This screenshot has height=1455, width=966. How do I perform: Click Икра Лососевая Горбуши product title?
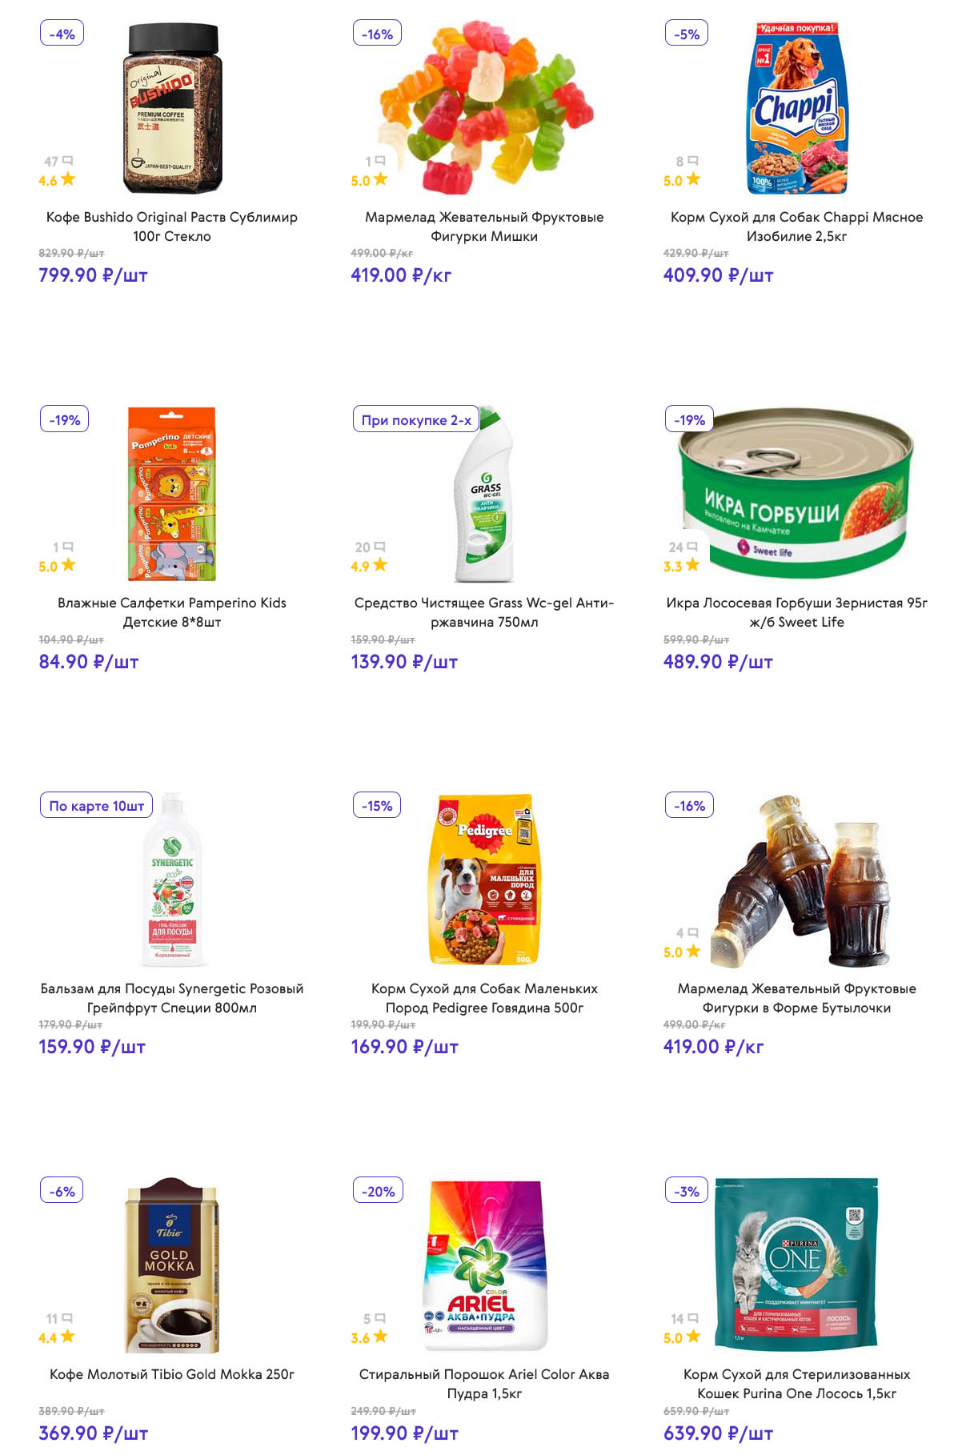pos(797,612)
